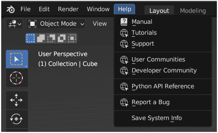The height and width of the screenshot is (133, 218).
Task: Switch to the Modeling workspace tab
Action: (193, 11)
